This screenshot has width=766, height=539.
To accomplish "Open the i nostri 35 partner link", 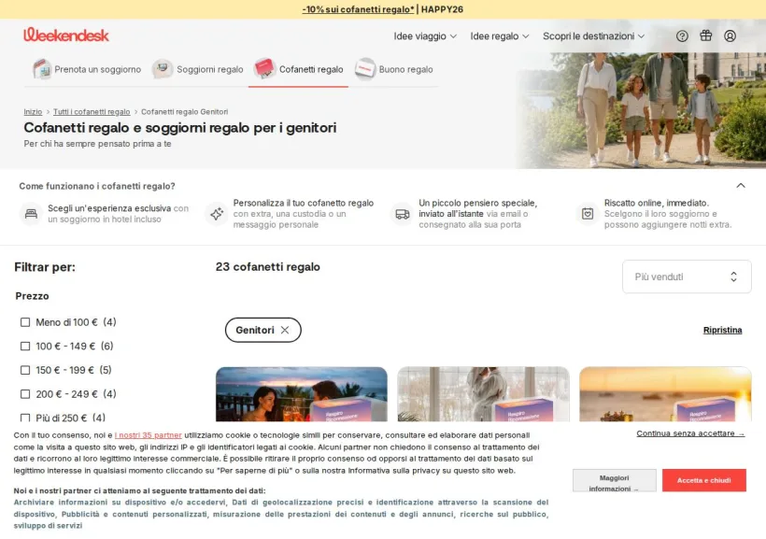I will (x=148, y=435).
